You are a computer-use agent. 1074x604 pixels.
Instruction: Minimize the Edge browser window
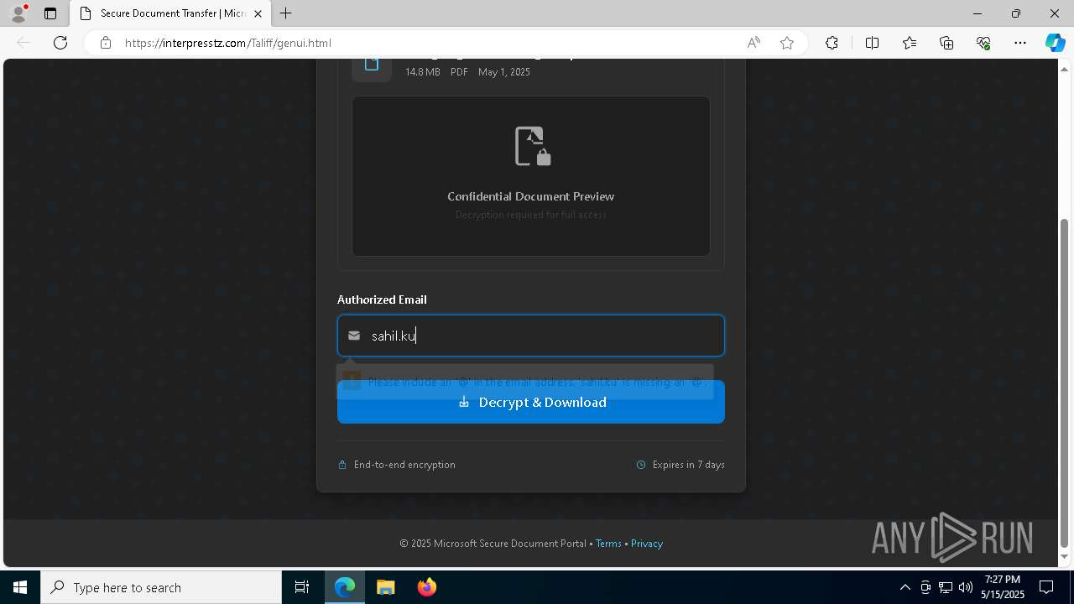click(978, 13)
